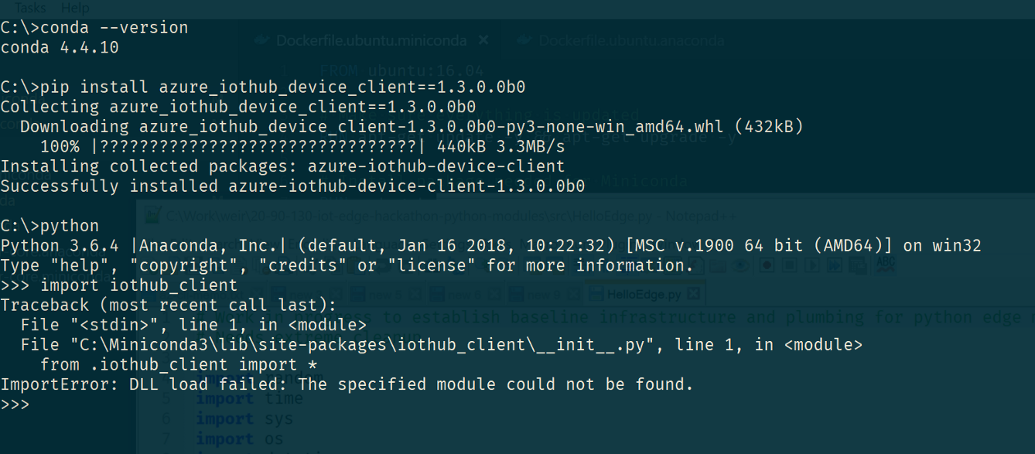Click the eye monitoring icon in toolbar
The image size is (1035, 454).
[740, 265]
